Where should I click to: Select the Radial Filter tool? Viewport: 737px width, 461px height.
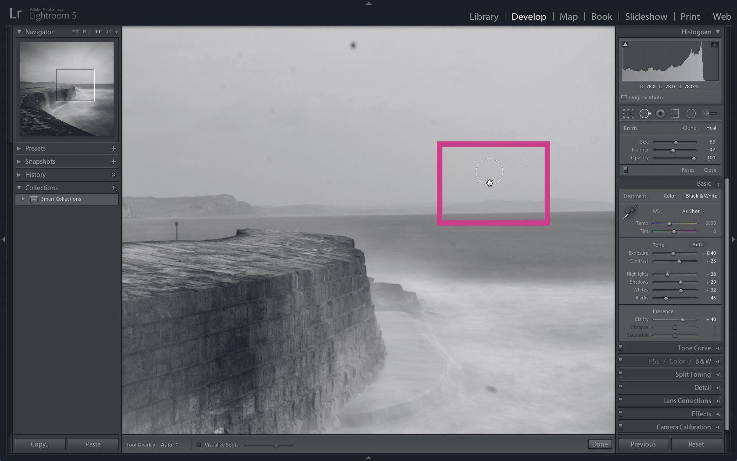(x=691, y=113)
